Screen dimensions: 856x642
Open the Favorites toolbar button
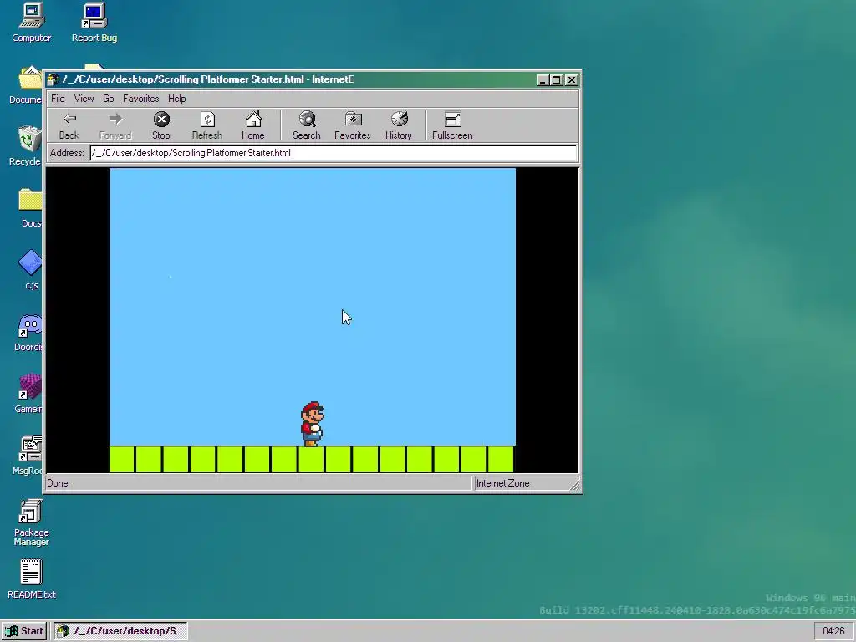[x=352, y=125]
